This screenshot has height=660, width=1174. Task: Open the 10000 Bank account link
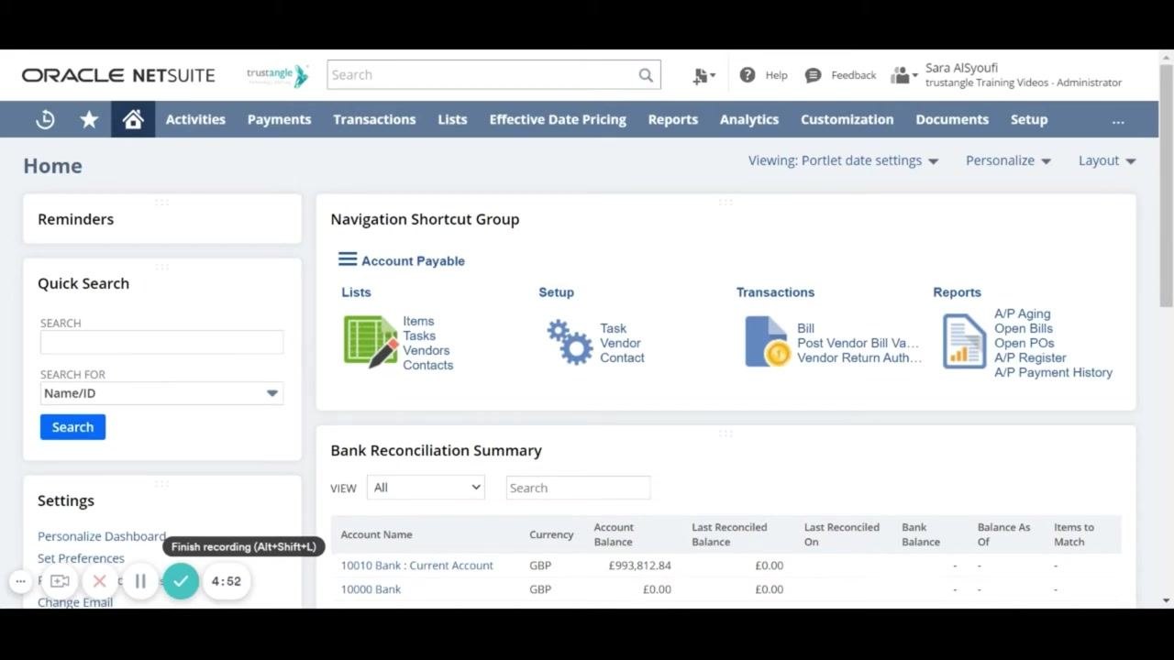click(371, 589)
